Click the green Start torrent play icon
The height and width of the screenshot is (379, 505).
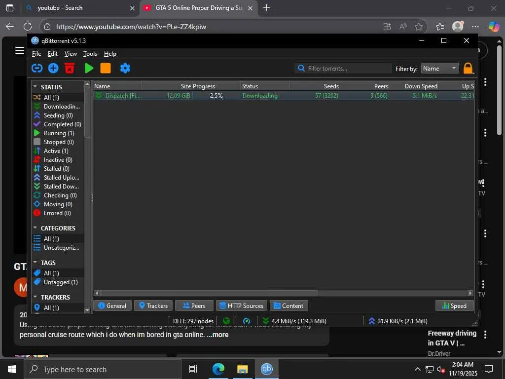[89, 68]
